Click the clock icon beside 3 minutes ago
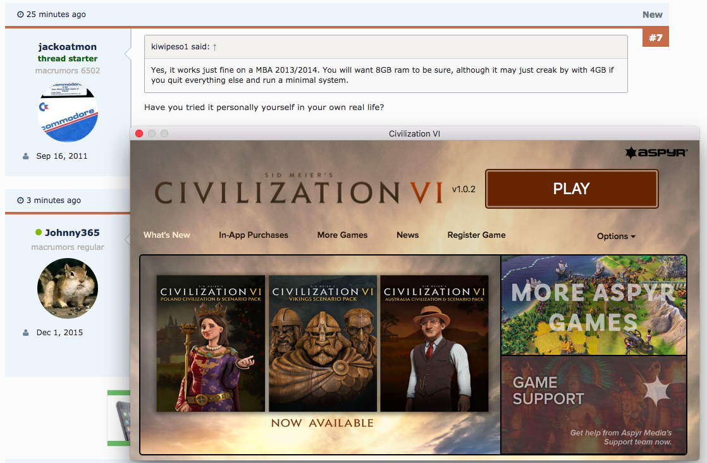Screen dimensions: 707x463 [20, 200]
